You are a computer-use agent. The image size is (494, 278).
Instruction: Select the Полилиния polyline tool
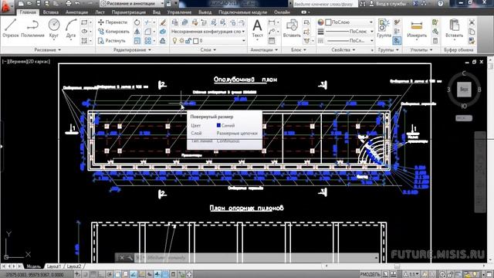(32, 29)
